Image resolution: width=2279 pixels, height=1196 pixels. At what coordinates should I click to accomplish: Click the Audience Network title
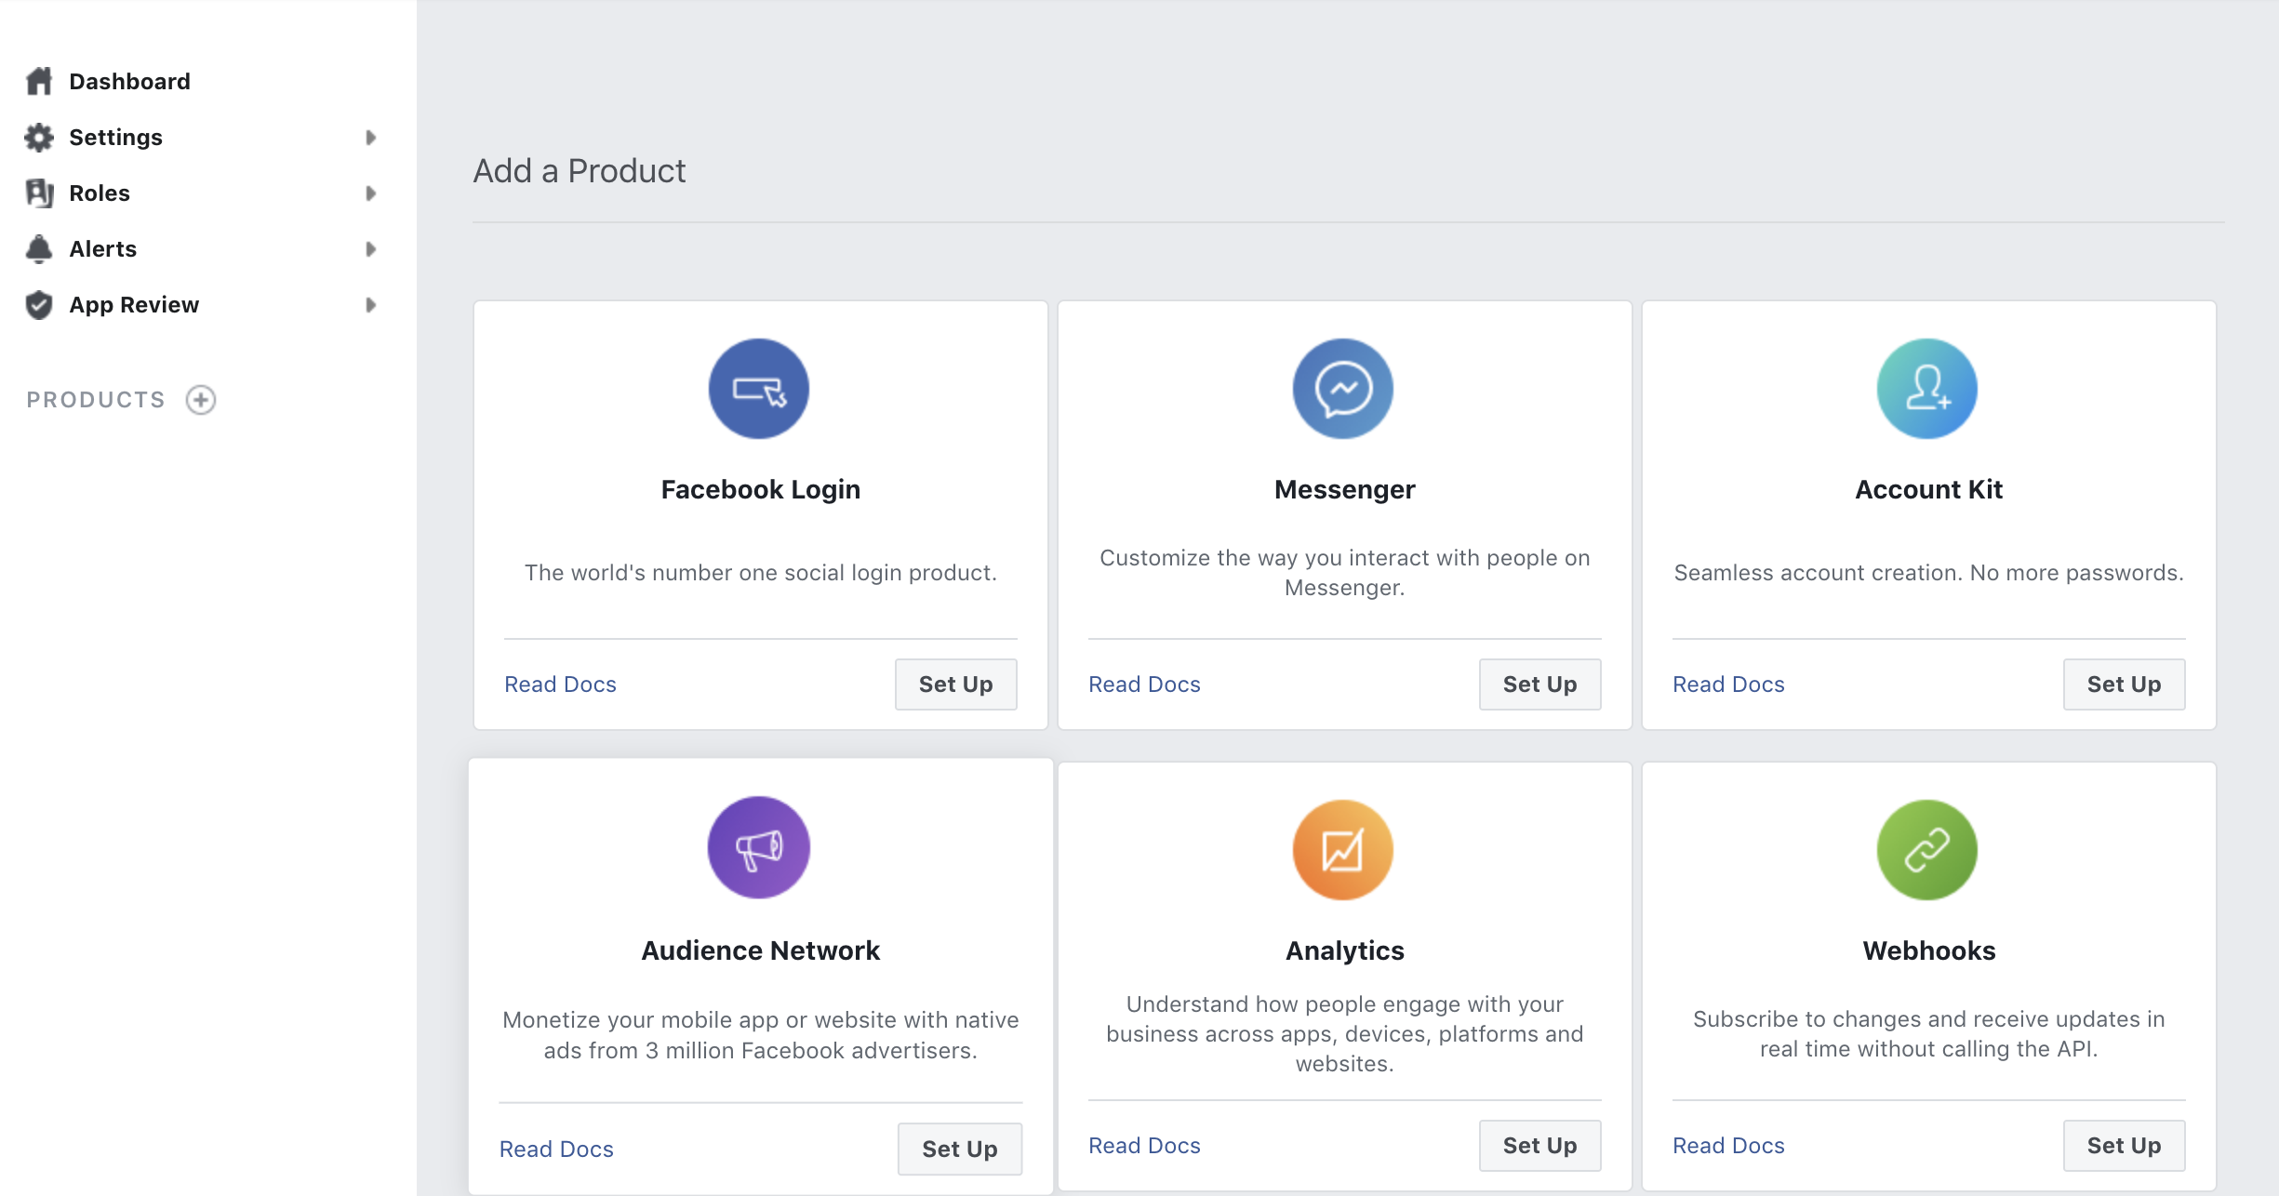tap(761, 951)
